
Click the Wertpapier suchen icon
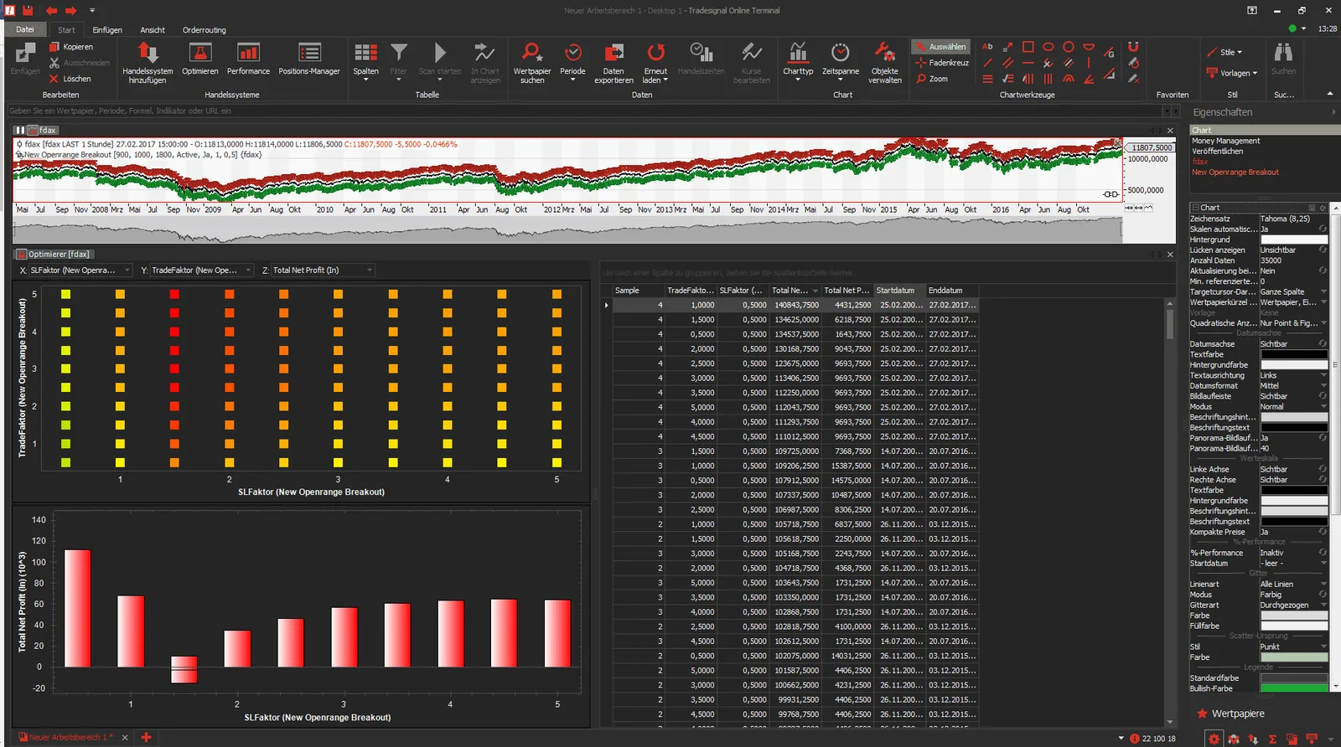pyautogui.click(x=531, y=53)
